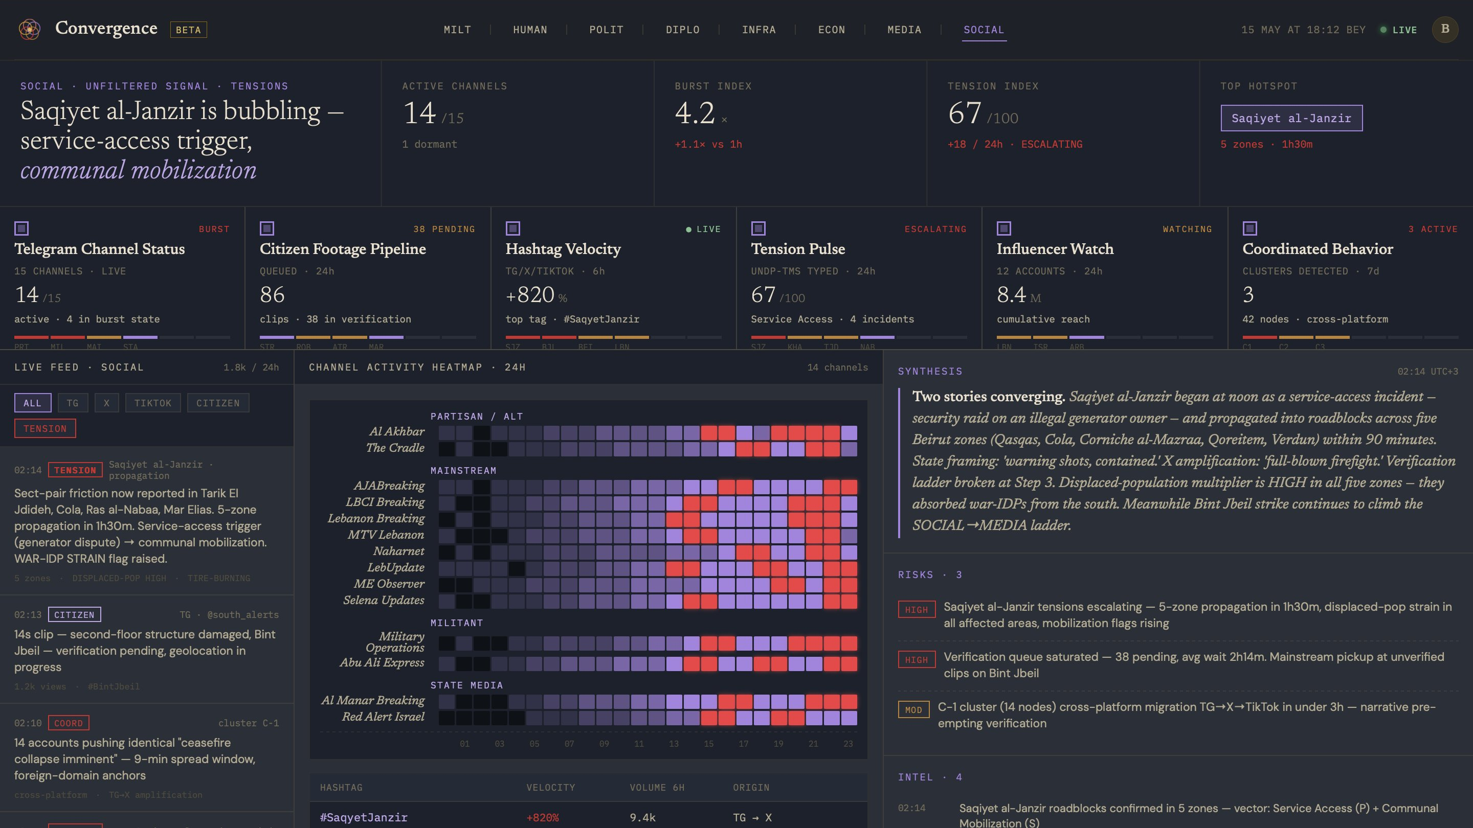1473x828 pixels.
Task: Click the Burst Index 4.2 value
Action: 695,113
